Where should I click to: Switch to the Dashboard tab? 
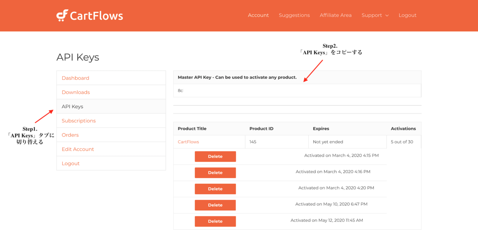[x=75, y=78]
